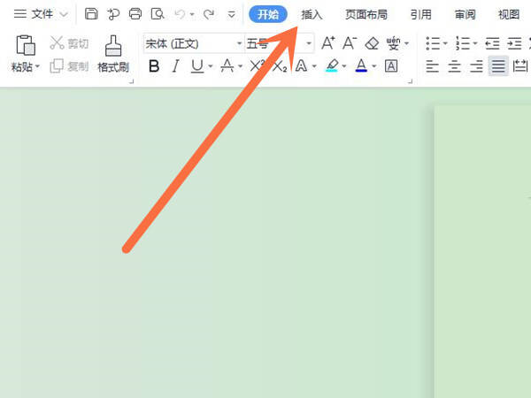The height and width of the screenshot is (398, 531).
Task: Click the 复制 copy button
Action: [69, 66]
